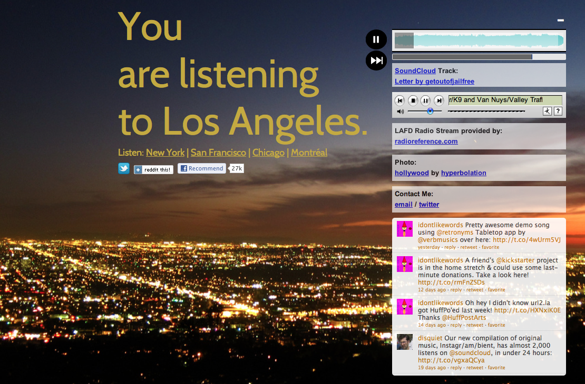Click the wrench tool icon in the radio player
585x384 pixels.
[x=547, y=111]
